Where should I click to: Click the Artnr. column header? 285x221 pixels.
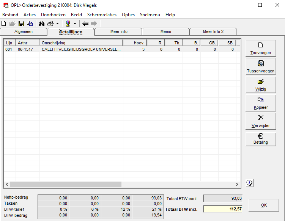(x=27, y=43)
